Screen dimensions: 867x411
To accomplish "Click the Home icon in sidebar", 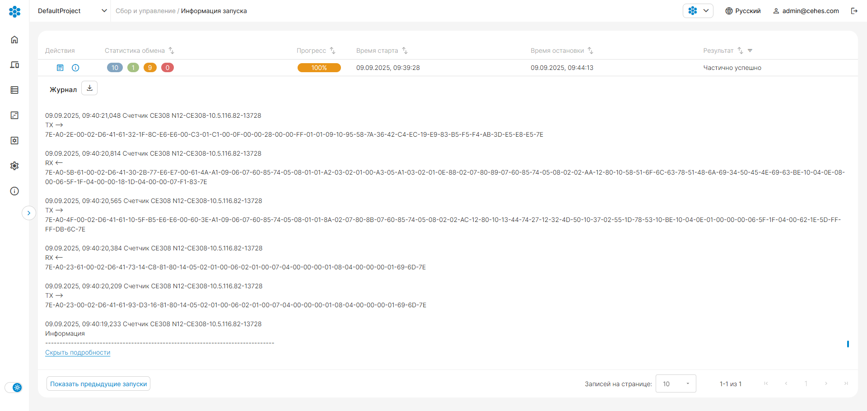I will point(14,40).
